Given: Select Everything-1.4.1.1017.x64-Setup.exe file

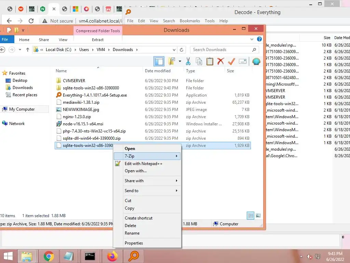Looking at the screenshot, I should (95, 95).
